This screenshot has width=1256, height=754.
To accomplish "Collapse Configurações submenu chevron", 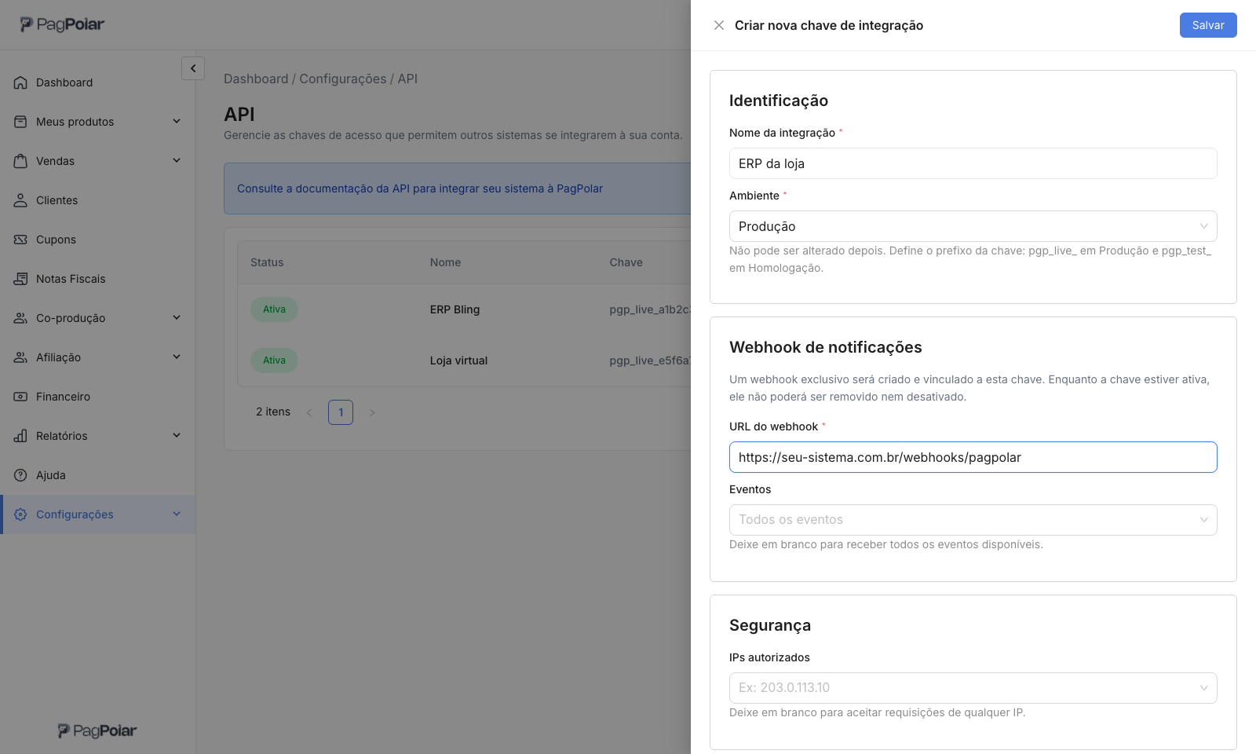I will (177, 514).
